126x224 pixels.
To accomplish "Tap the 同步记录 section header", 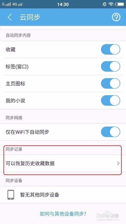I will [14, 149].
